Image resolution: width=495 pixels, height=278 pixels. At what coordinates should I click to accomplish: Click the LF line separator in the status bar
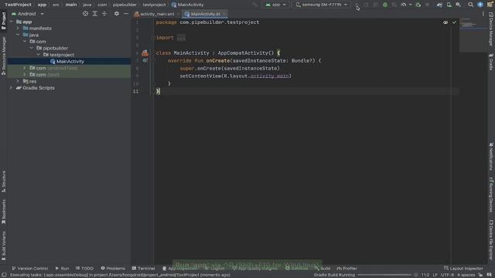pyautogui.click(x=435, y=275)
